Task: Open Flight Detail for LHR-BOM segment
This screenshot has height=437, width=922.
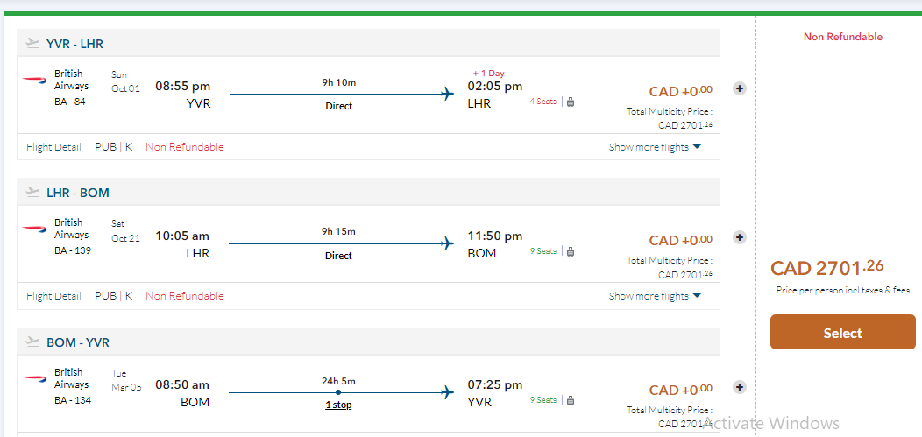Action: [x=53, y=296]
